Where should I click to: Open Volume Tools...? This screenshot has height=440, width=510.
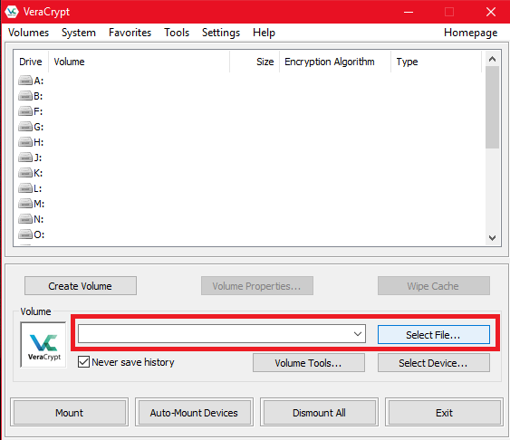point(309,363)
